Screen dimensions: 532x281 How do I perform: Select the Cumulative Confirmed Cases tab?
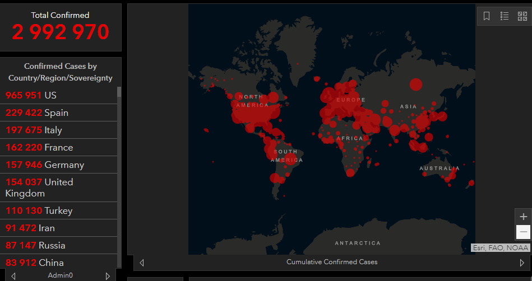pos(332,262)
